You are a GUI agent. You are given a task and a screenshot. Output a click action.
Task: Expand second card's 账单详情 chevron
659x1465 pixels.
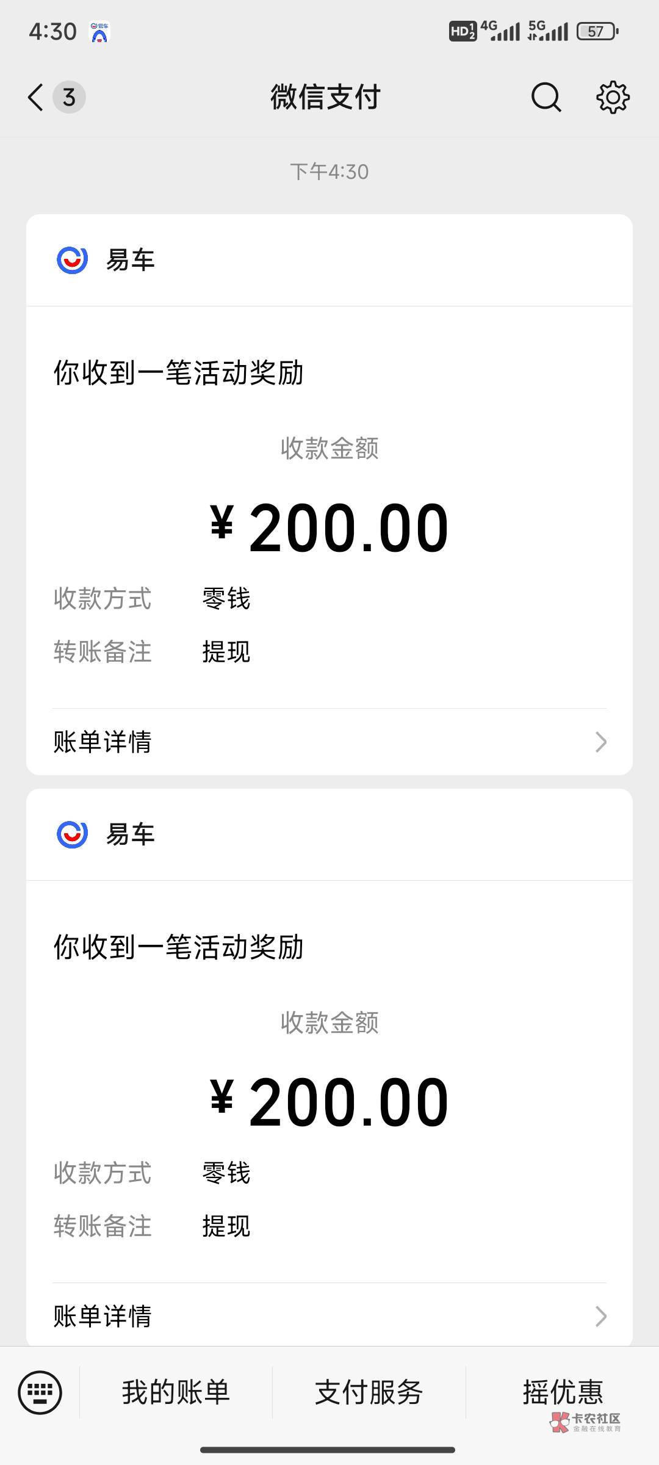pyautogui.click(x=600, y=1317)
